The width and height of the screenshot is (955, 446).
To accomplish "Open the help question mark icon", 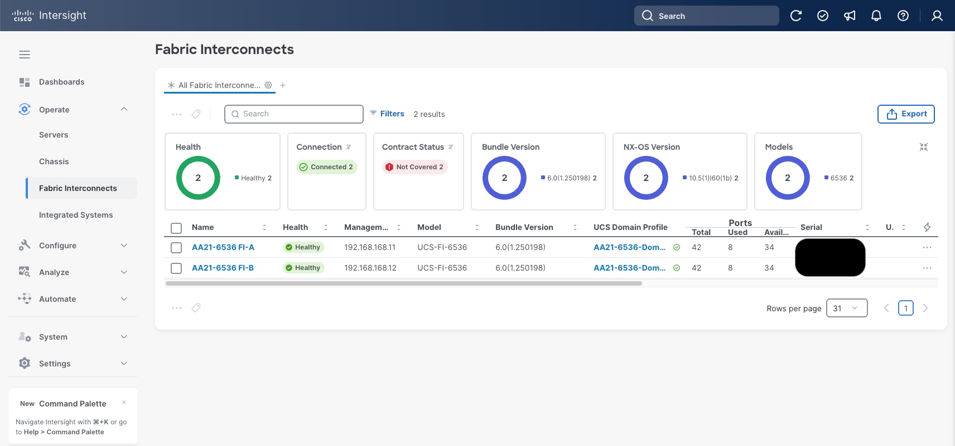I will [903, 16].
